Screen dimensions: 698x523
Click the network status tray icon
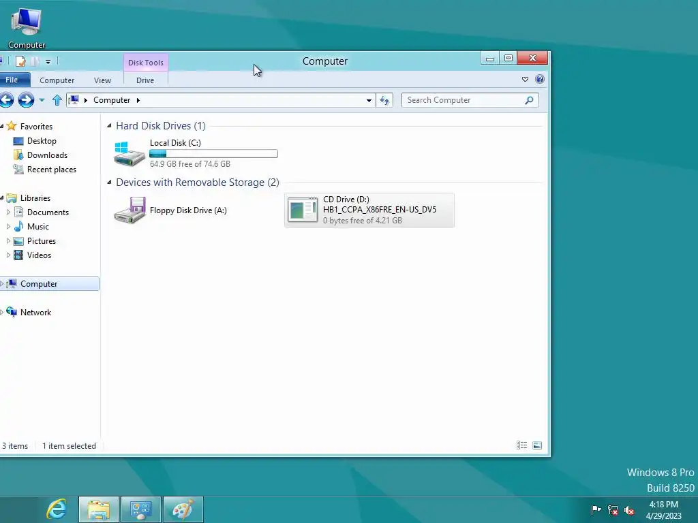(613, 510)
